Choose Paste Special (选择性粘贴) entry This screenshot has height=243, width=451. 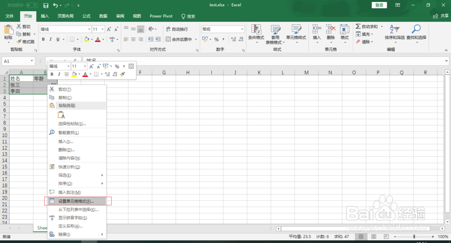pos(77,124)
